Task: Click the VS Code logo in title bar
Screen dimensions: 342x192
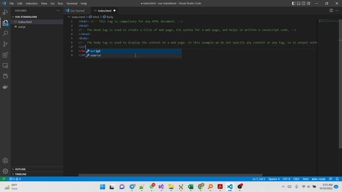Action: point(4,3)
